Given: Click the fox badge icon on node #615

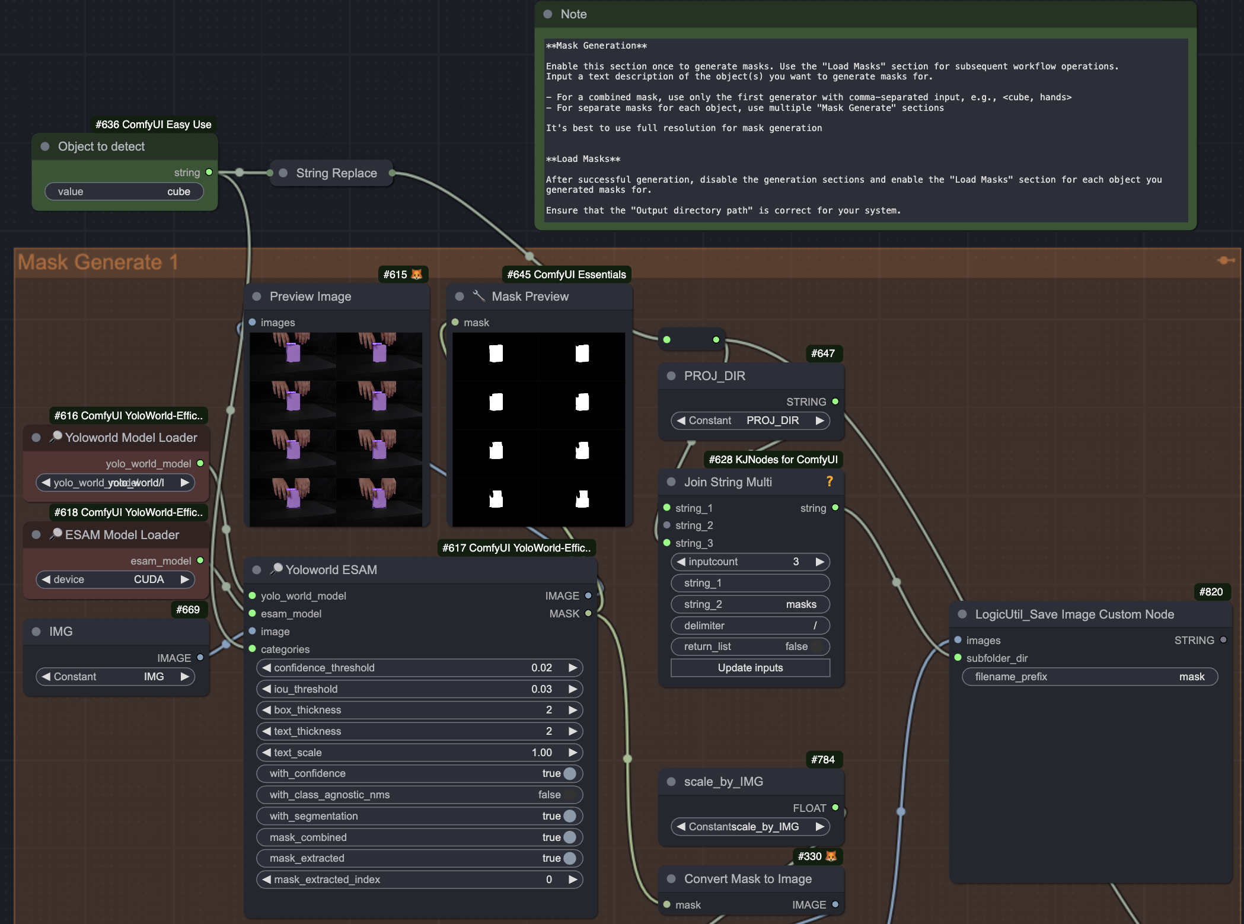Looking at the screenshot, I should [417, 274].
